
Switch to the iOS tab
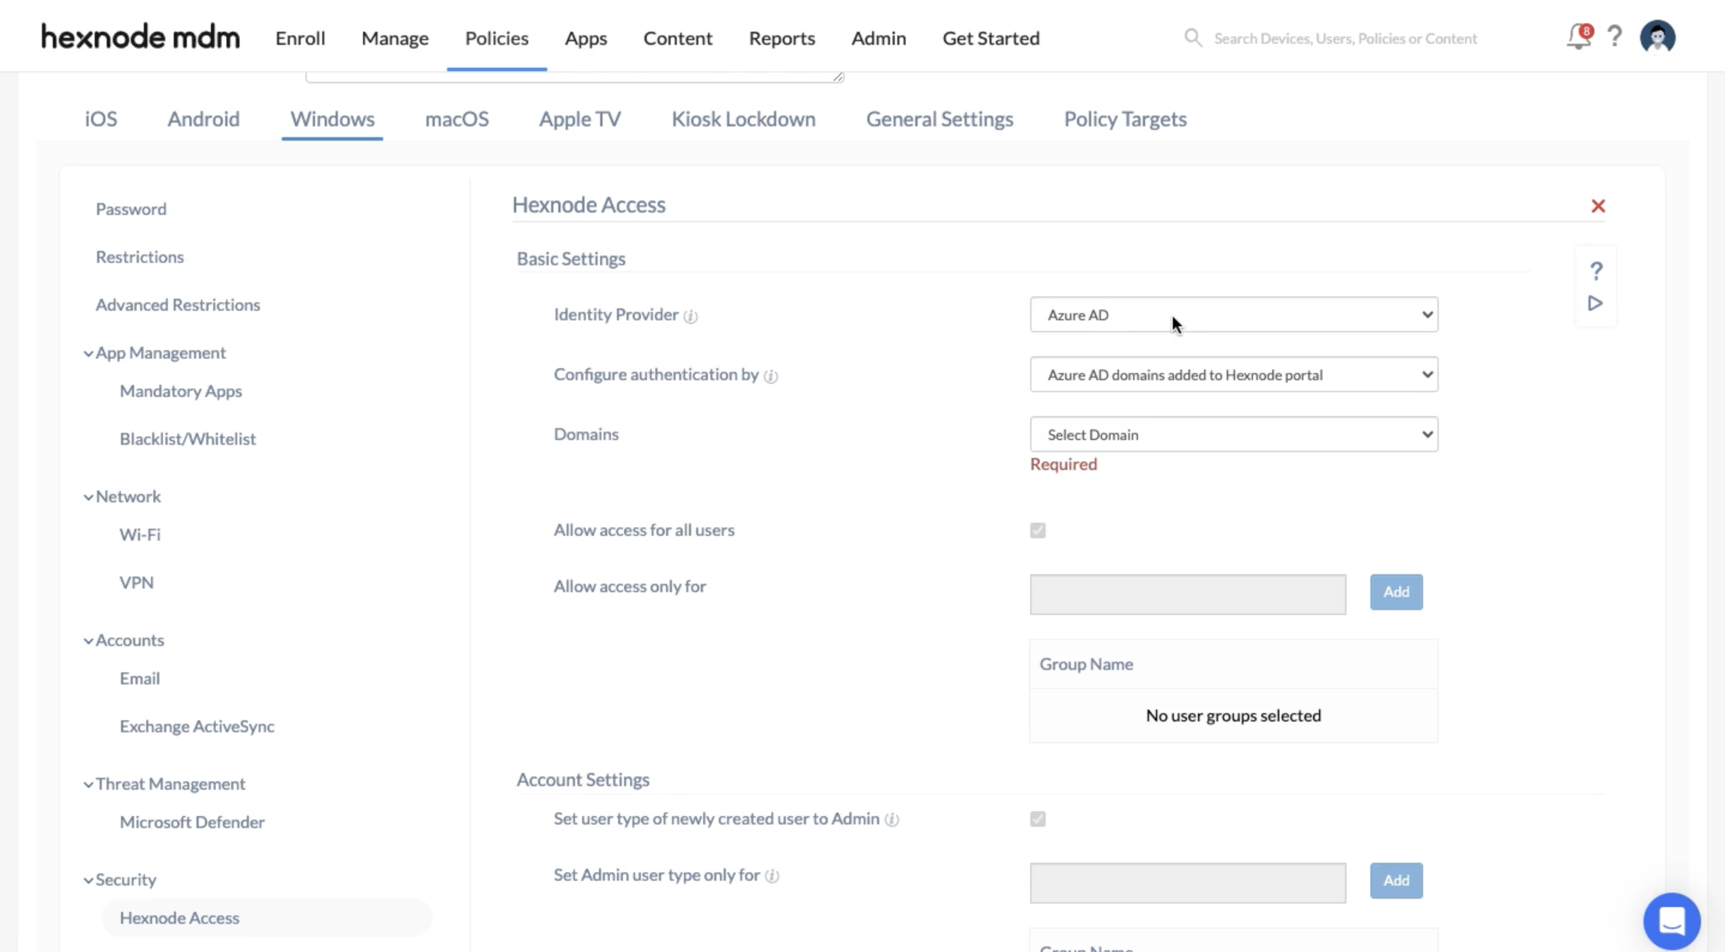point(101,119)
